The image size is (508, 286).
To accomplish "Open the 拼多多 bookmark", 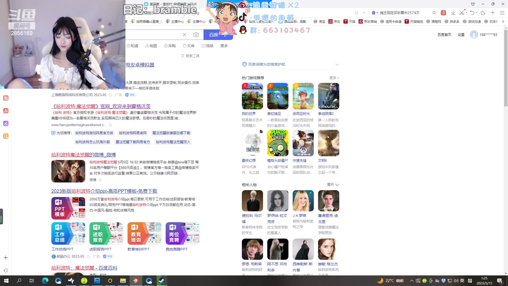I will click(x=452, y=21).
